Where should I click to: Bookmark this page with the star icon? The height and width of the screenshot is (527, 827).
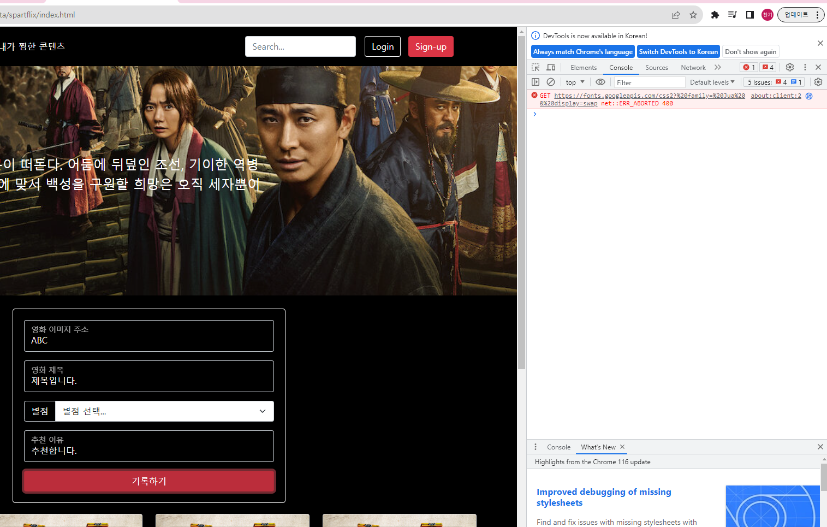[693, 15]
